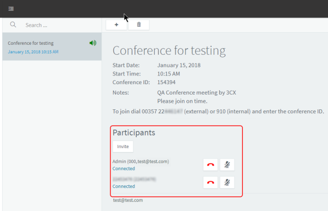Click the 'Please join on time.' note line
This screenshot has width=328, height=211.
pos(182,101)
